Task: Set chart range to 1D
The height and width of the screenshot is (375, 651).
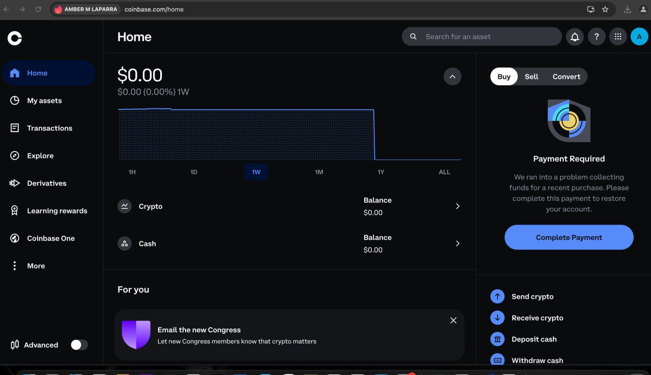Action: pyautogui.click(x=194, y=172)
